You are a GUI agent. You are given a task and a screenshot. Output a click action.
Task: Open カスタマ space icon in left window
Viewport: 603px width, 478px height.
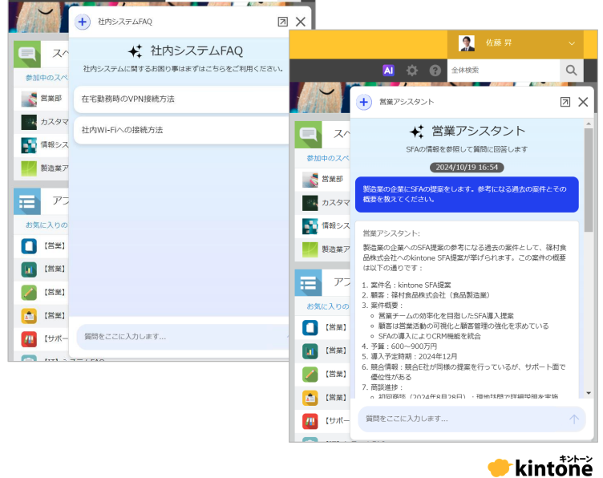pos(29,122)
